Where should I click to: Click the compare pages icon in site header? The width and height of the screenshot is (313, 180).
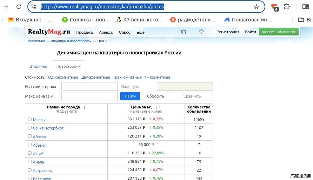pyautogui.click(x=184, y=32)
